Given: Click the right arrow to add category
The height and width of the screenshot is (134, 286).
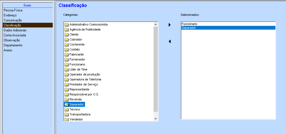Looking at the screenshot, I should 169,25.
